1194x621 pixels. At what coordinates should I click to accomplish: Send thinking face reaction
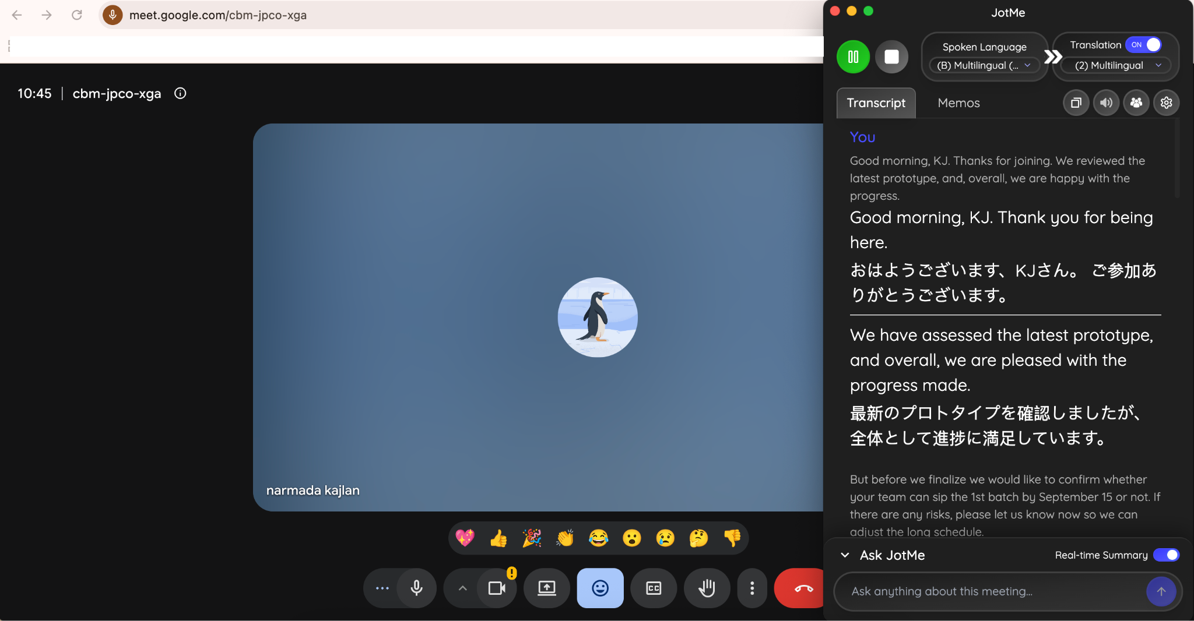[698, 538]
